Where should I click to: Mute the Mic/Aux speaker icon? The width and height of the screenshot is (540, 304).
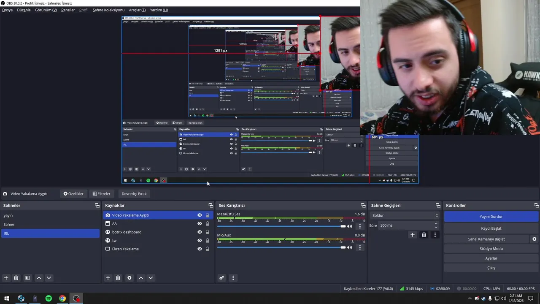click(349, 247)
